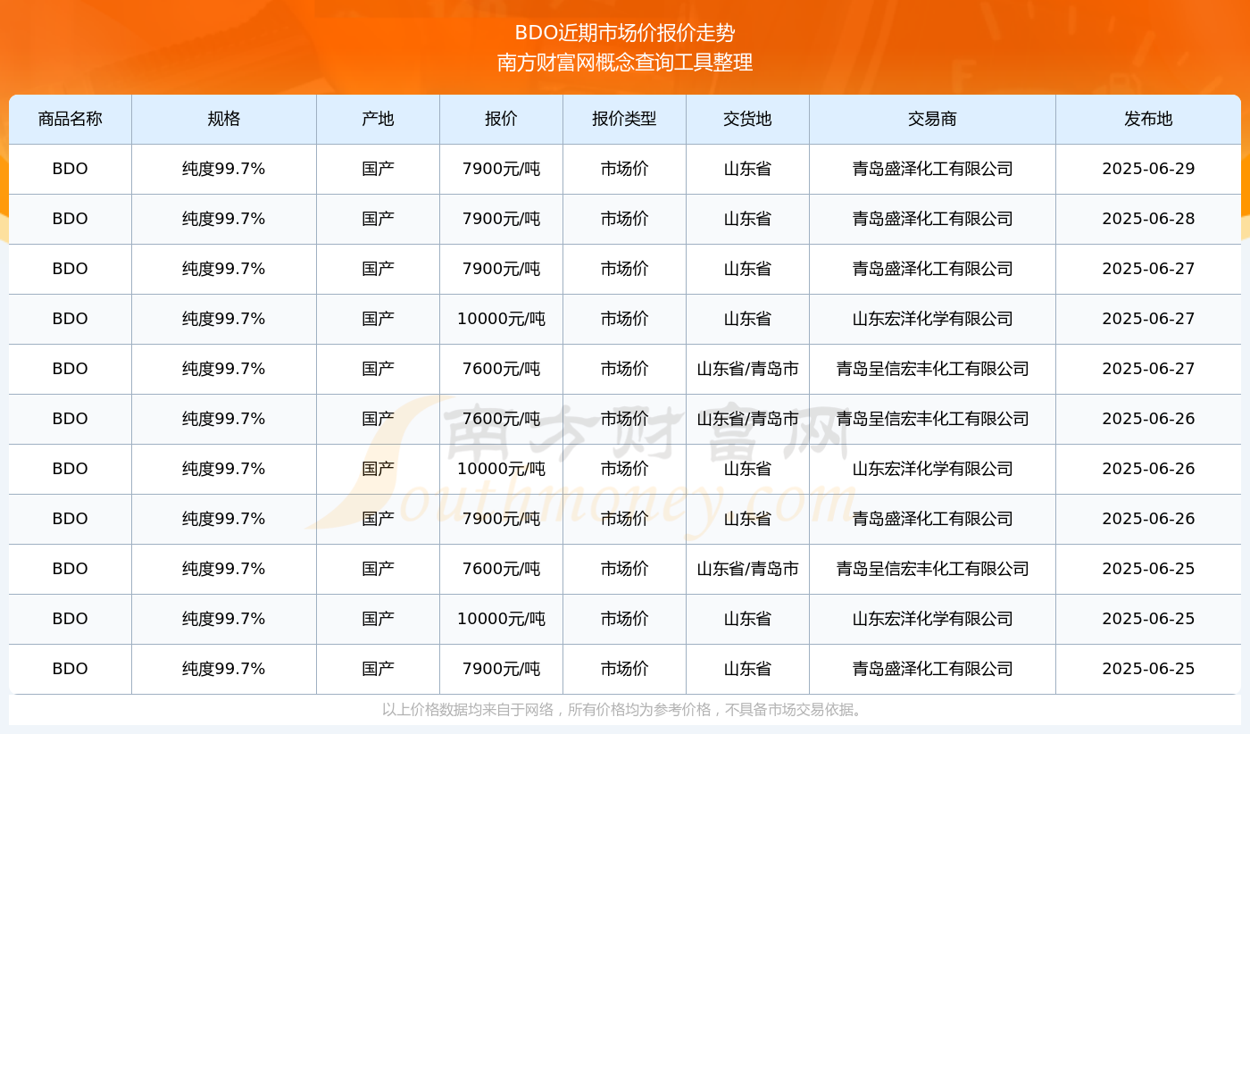
Task: Click 青岛呈信宏丰化工有限公司 in the 2025-06-25 row
Action: [x=933, y=569]
